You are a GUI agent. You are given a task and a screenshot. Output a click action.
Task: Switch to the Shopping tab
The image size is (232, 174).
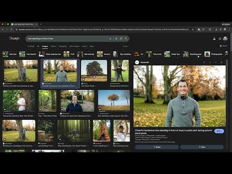pyautogui.click(x=63, y=46)
